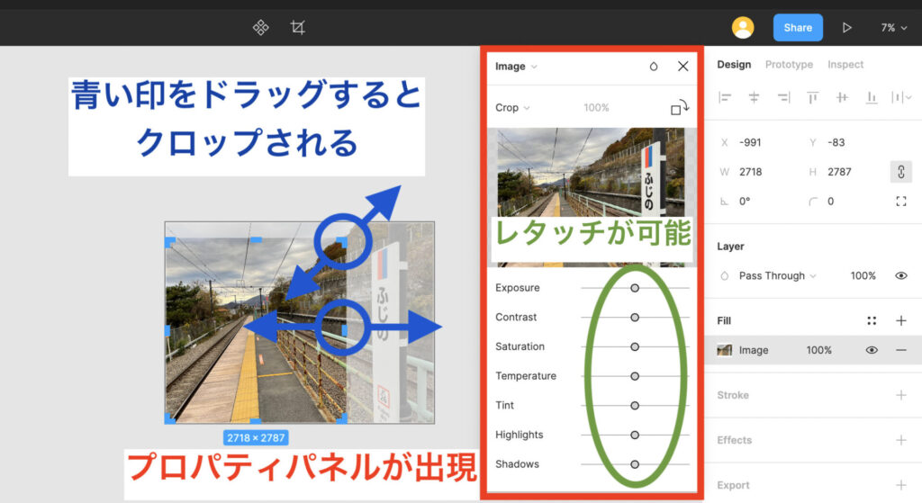Click the 2718 × 2787 size label

[256, 438]
